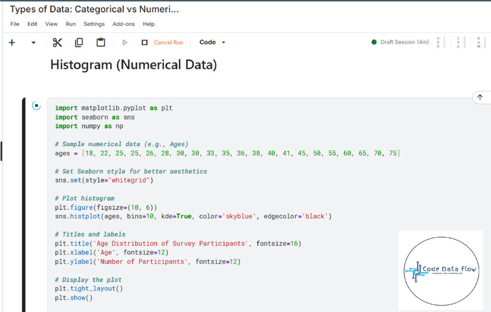Click the '# Titles and labels' comment

click(90, 234)
